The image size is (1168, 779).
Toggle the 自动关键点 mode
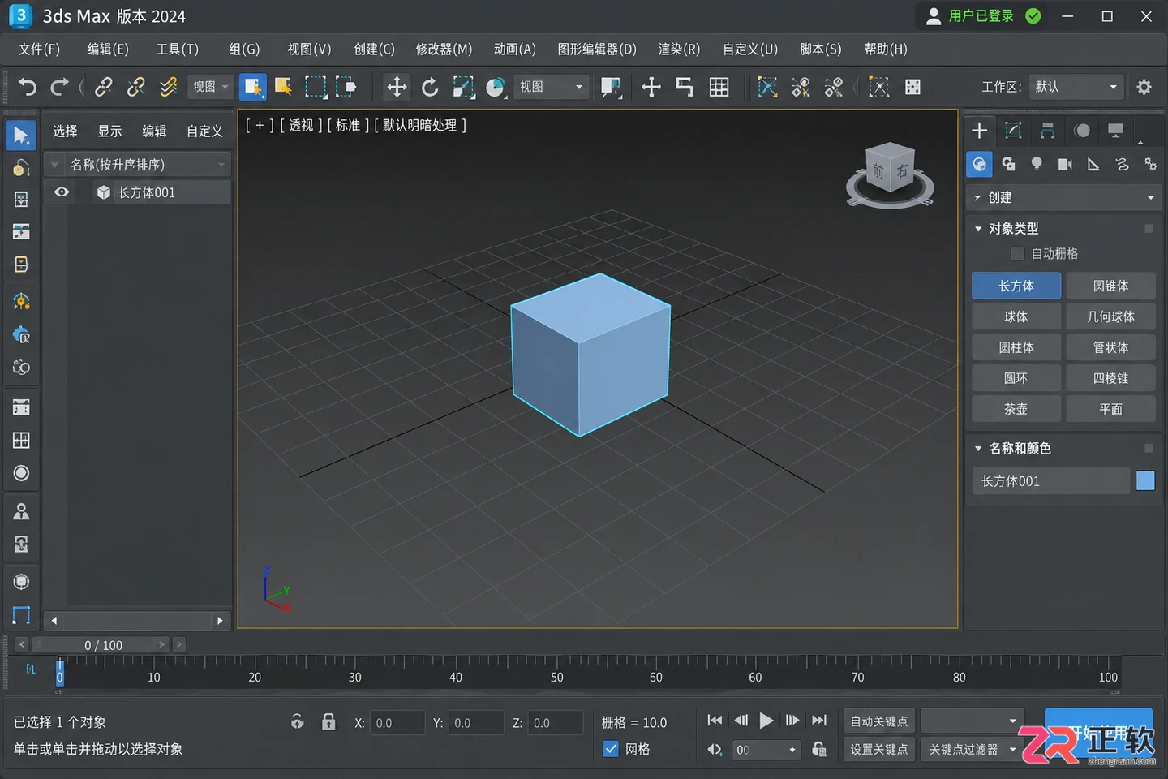pos(878,721)
